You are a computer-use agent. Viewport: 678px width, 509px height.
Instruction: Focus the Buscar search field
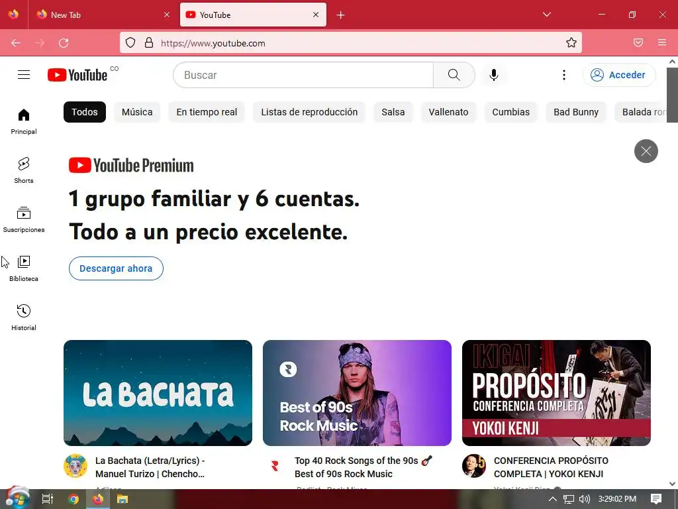click(303, 75)
